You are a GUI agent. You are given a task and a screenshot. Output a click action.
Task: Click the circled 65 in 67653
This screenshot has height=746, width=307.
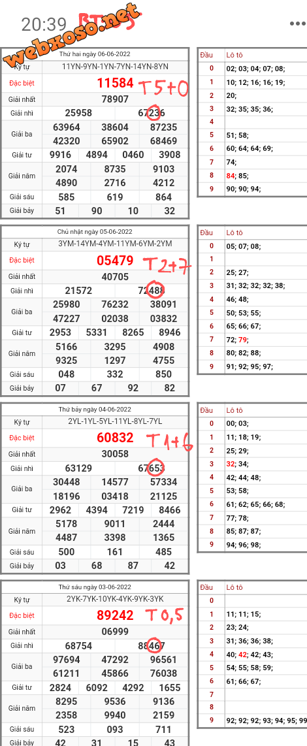pos(156,468)
